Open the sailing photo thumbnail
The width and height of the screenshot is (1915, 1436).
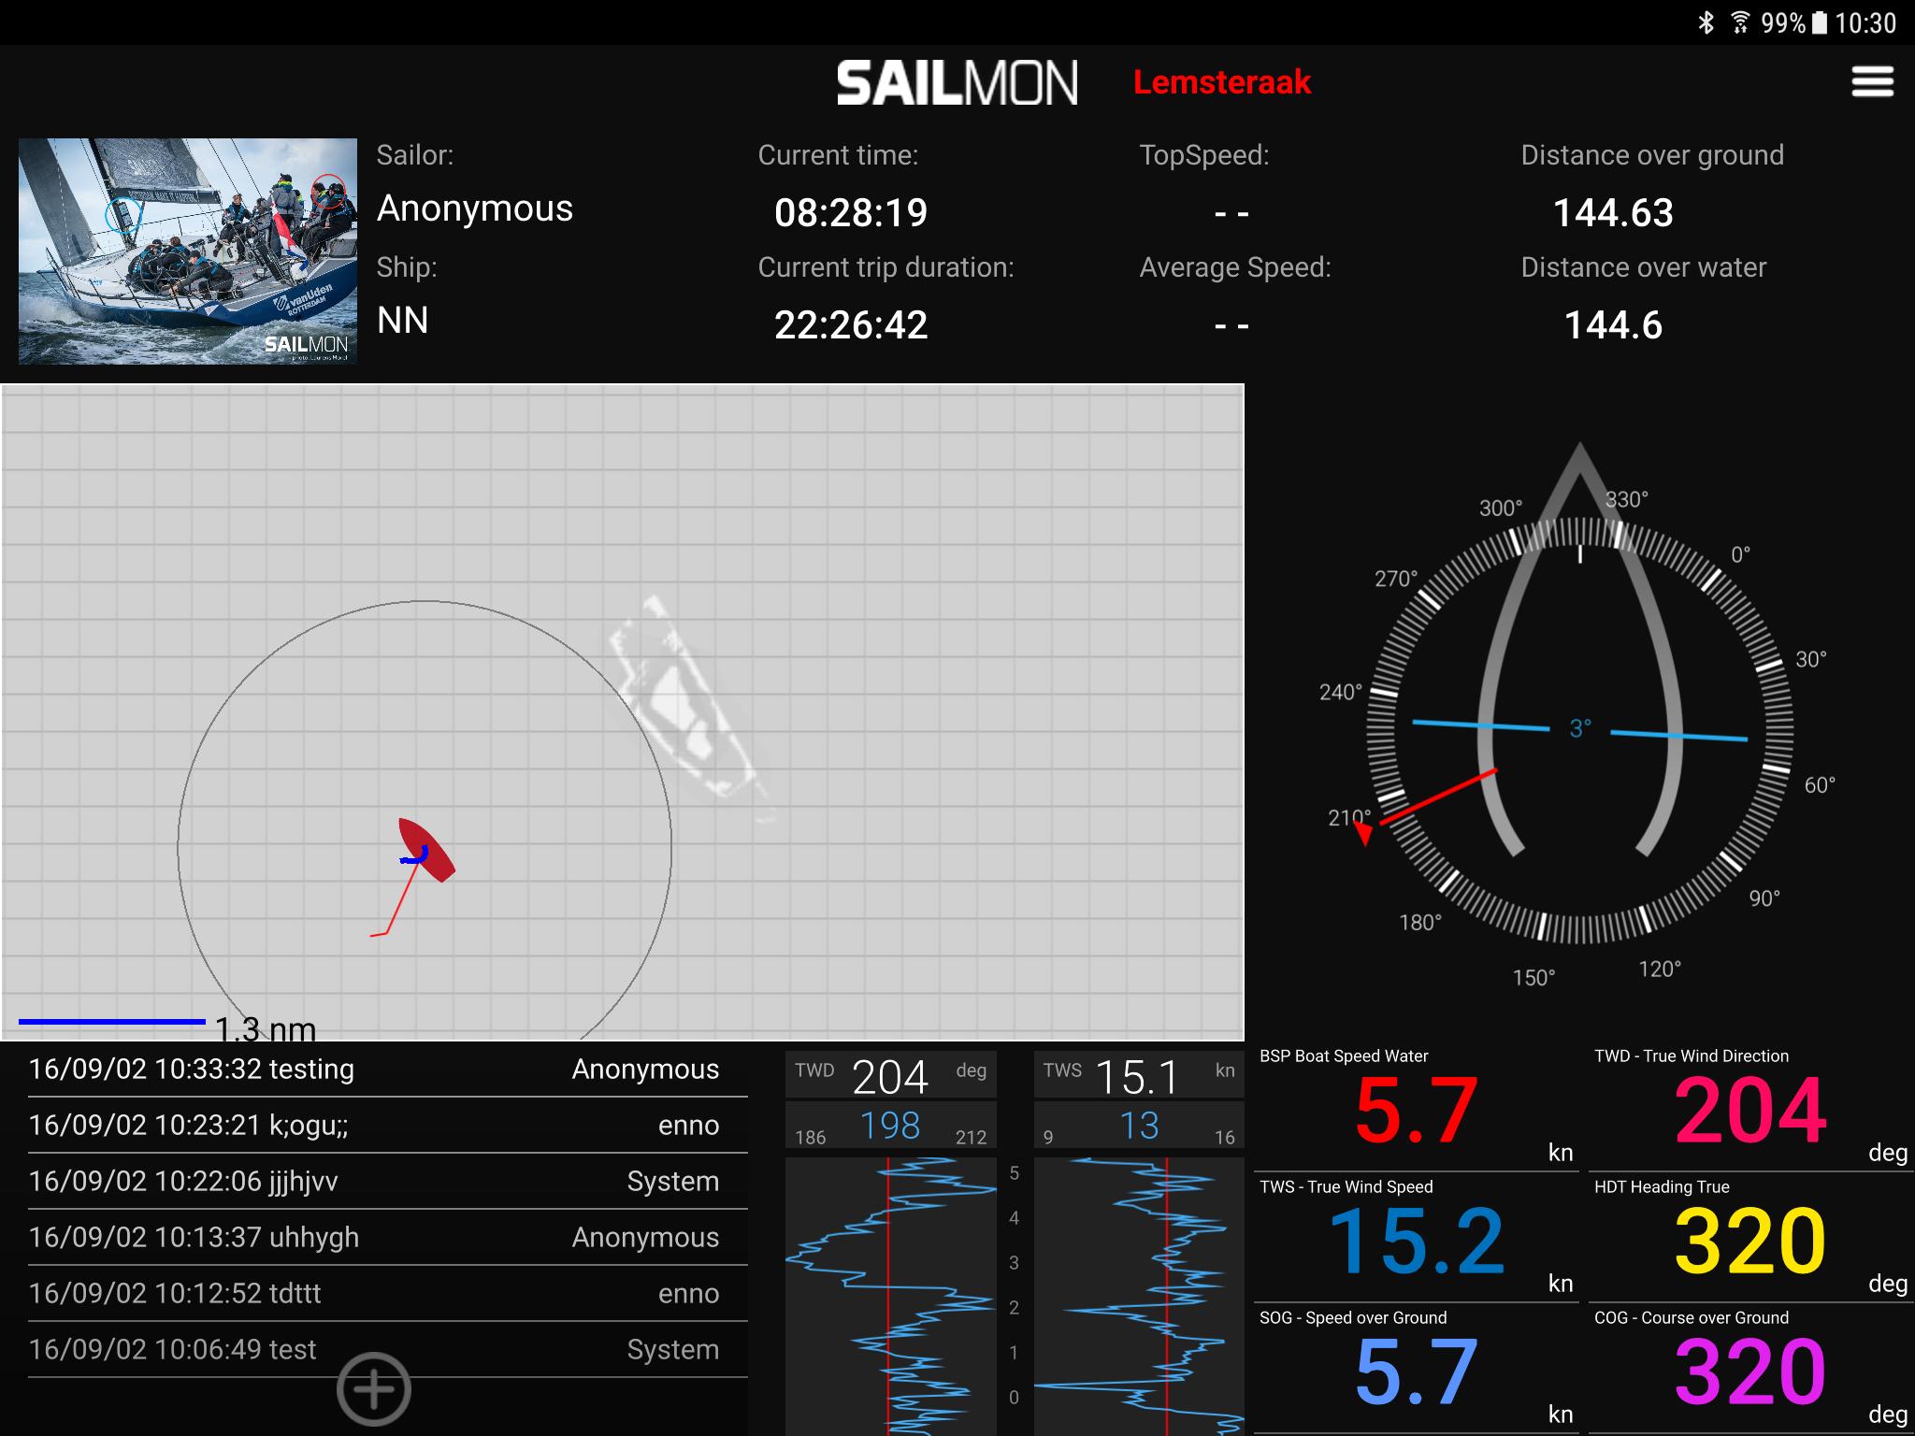coord(188,251)
